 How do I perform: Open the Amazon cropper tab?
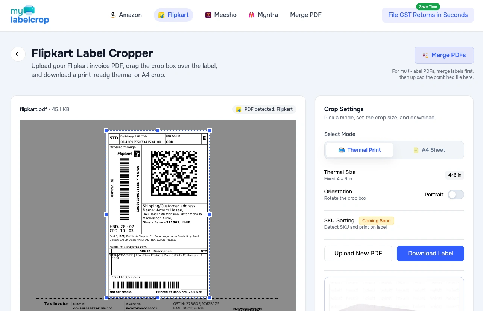coord(126,15)
